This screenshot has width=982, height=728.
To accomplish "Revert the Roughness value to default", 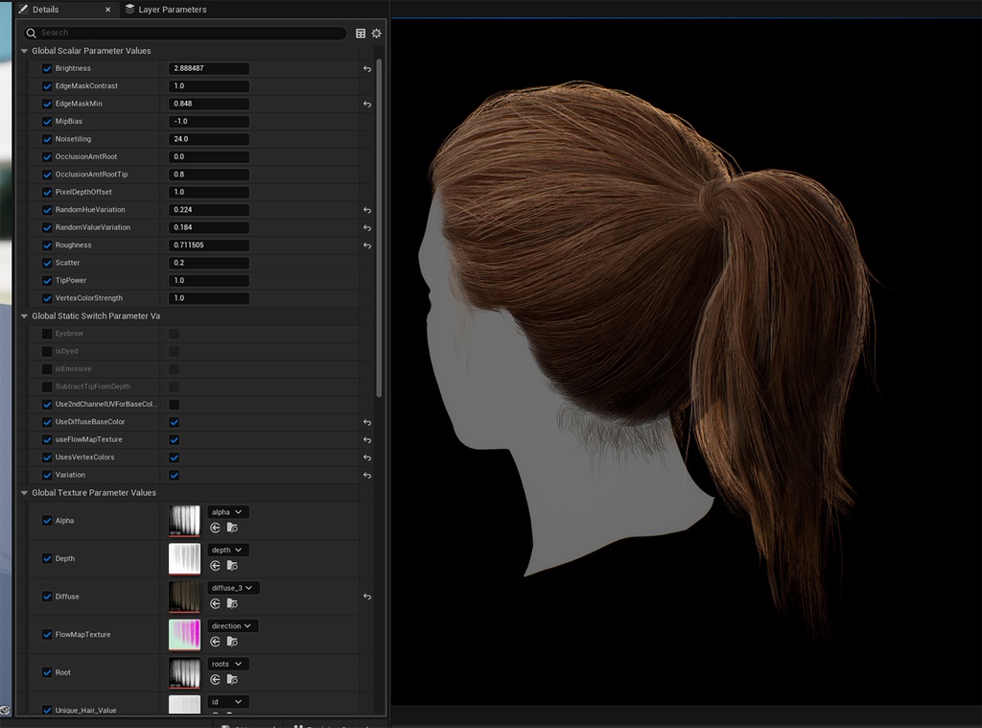I will click(366, 246).
